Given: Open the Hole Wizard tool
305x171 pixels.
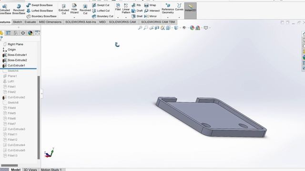Looking at the screenshot, I should tap(74, 9).
